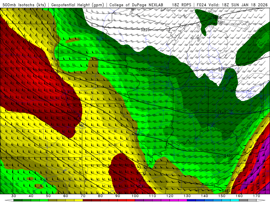Image resolution: width=270 pixels, height=202 pixels.
Task: Click the 140 value on the color scale
Action: pyautogui.click(x=205, y=196)
